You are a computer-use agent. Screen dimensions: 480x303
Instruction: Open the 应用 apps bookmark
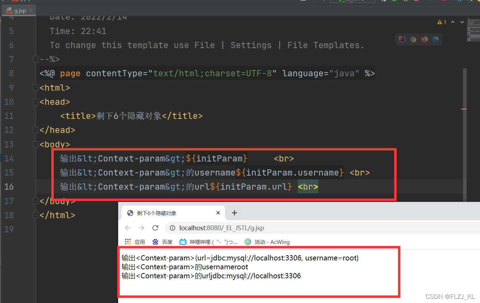click(135, 242)
